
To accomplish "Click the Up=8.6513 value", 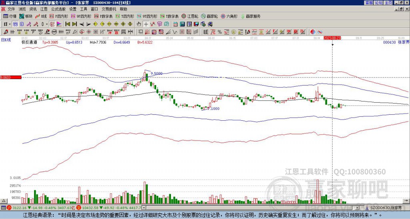I will 74,42.
